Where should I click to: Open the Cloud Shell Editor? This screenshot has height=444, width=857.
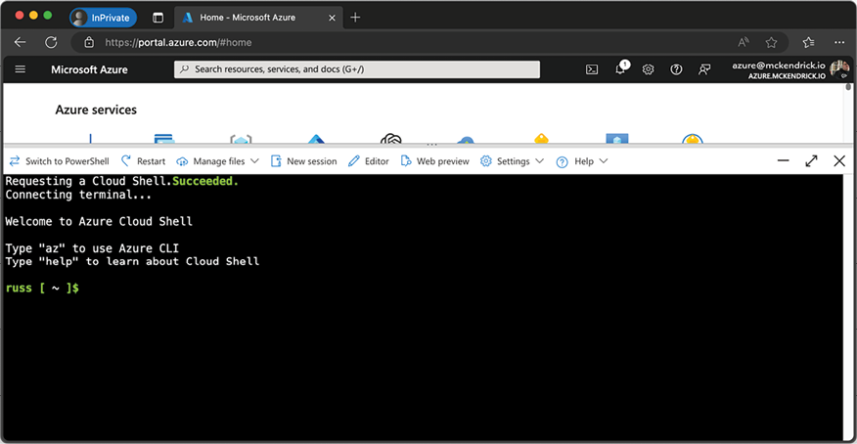[x=369, y=161]
